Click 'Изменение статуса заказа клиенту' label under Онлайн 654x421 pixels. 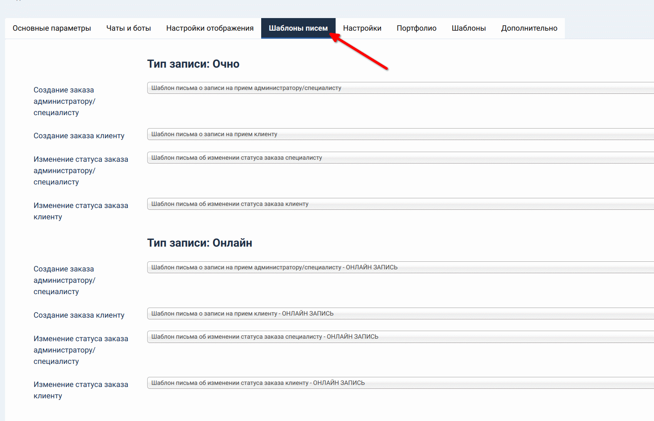point(81,390)
